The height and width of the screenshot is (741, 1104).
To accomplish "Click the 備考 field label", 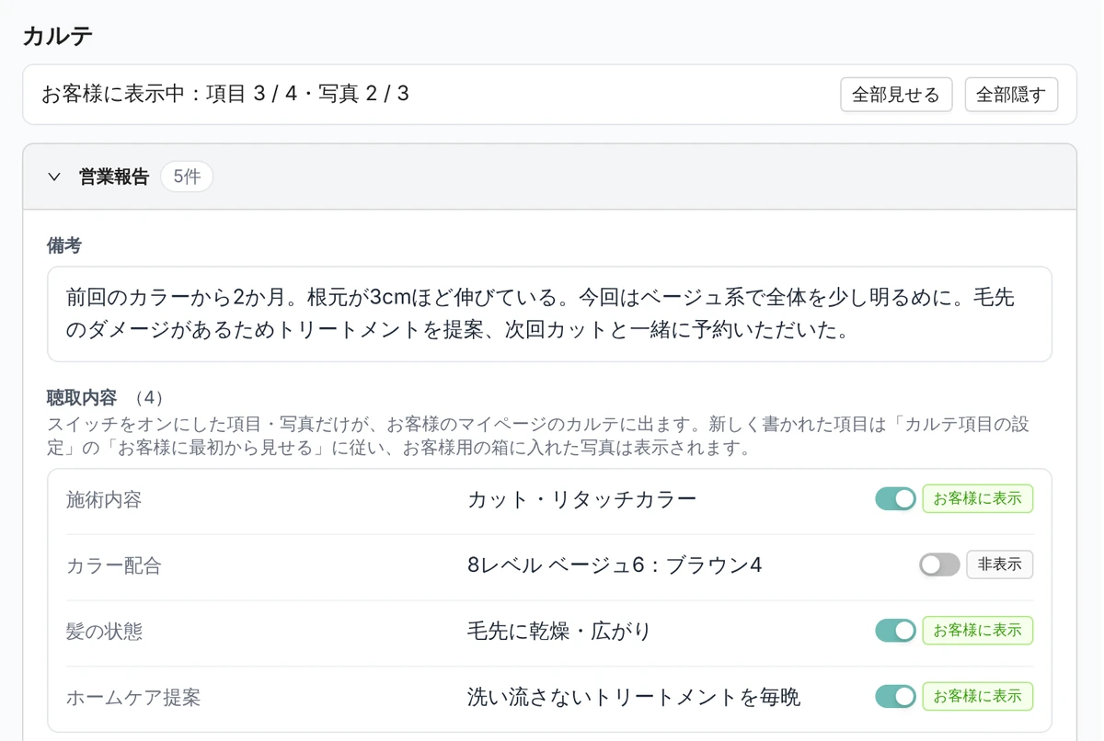I will click(64, 245).
